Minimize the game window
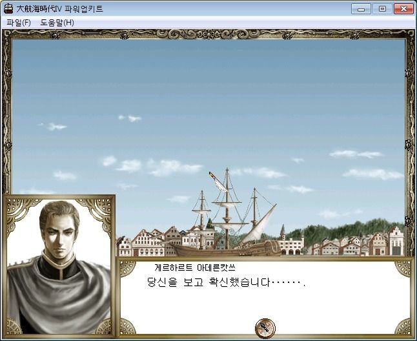 pyautogui.click(x=361, y=9)
